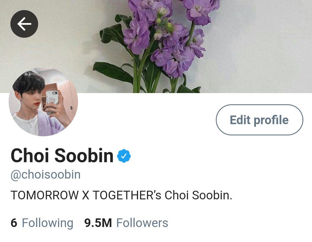Open the header banner image
Image resolution: width=312 pixels, height=242 pixels.
156,46
